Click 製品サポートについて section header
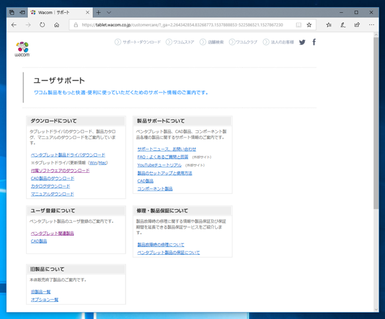The image size is (385, 319). [x=161, y=121]
